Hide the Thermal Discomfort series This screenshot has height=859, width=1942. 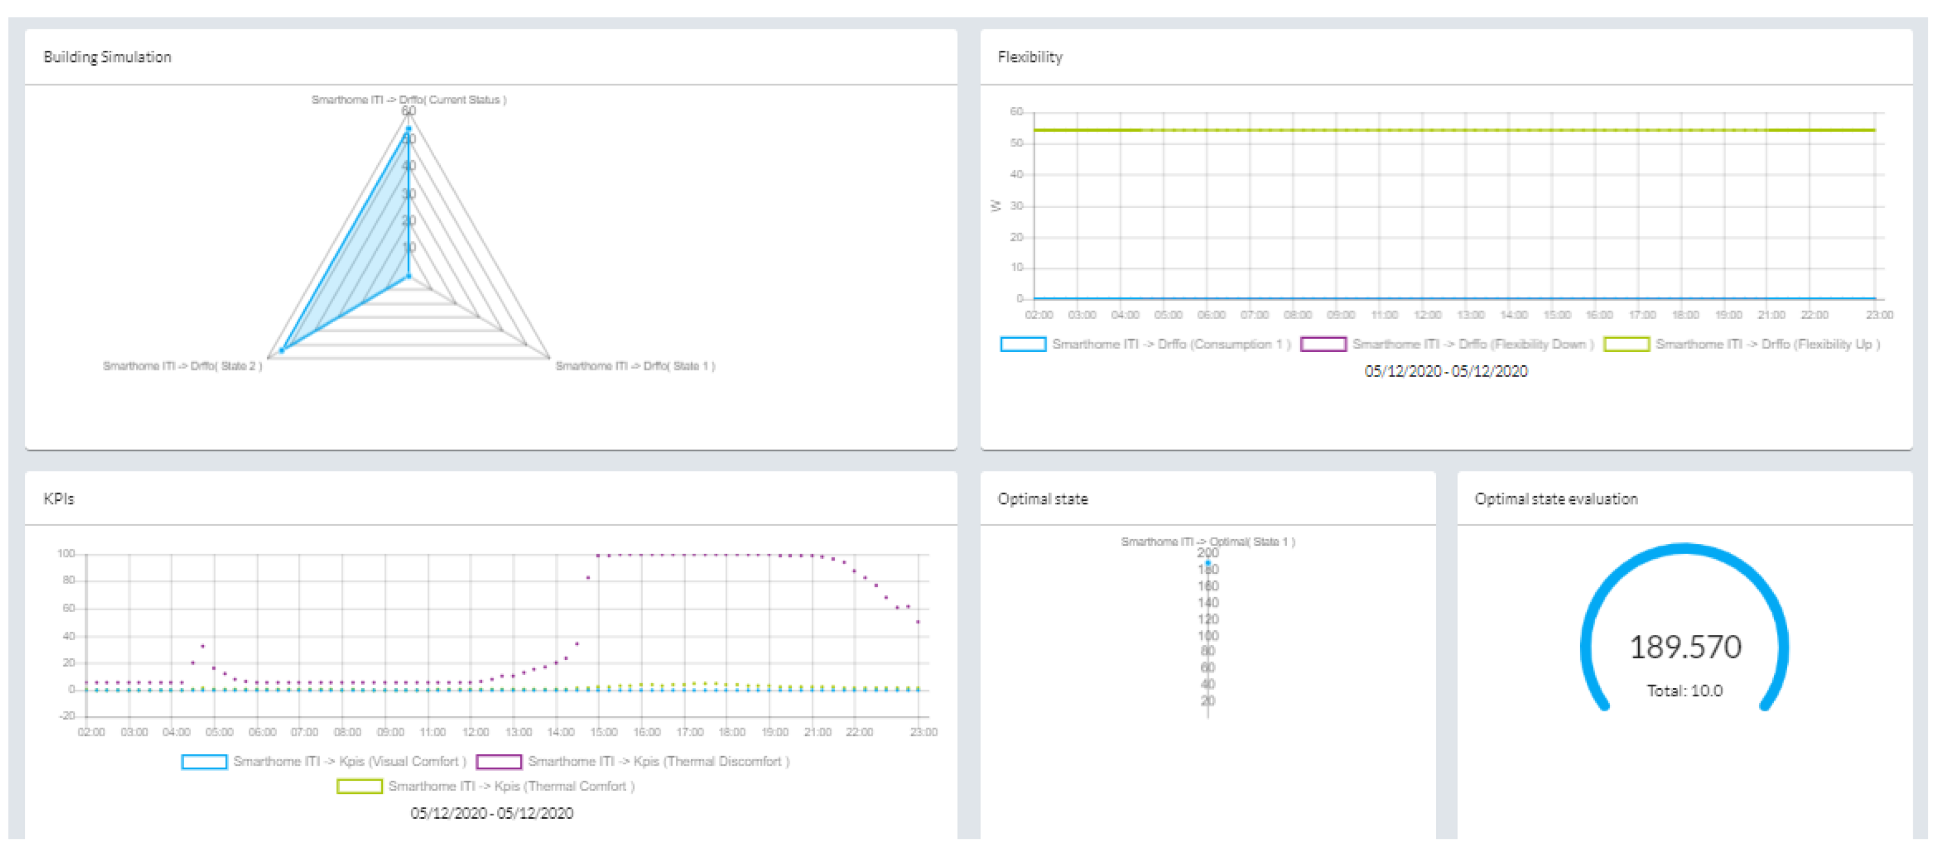click(498, 762)
